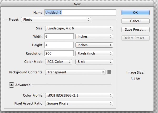This screenshot has height=113, width=158.
Task: Click the background color swatch
Action: [110, 72]
